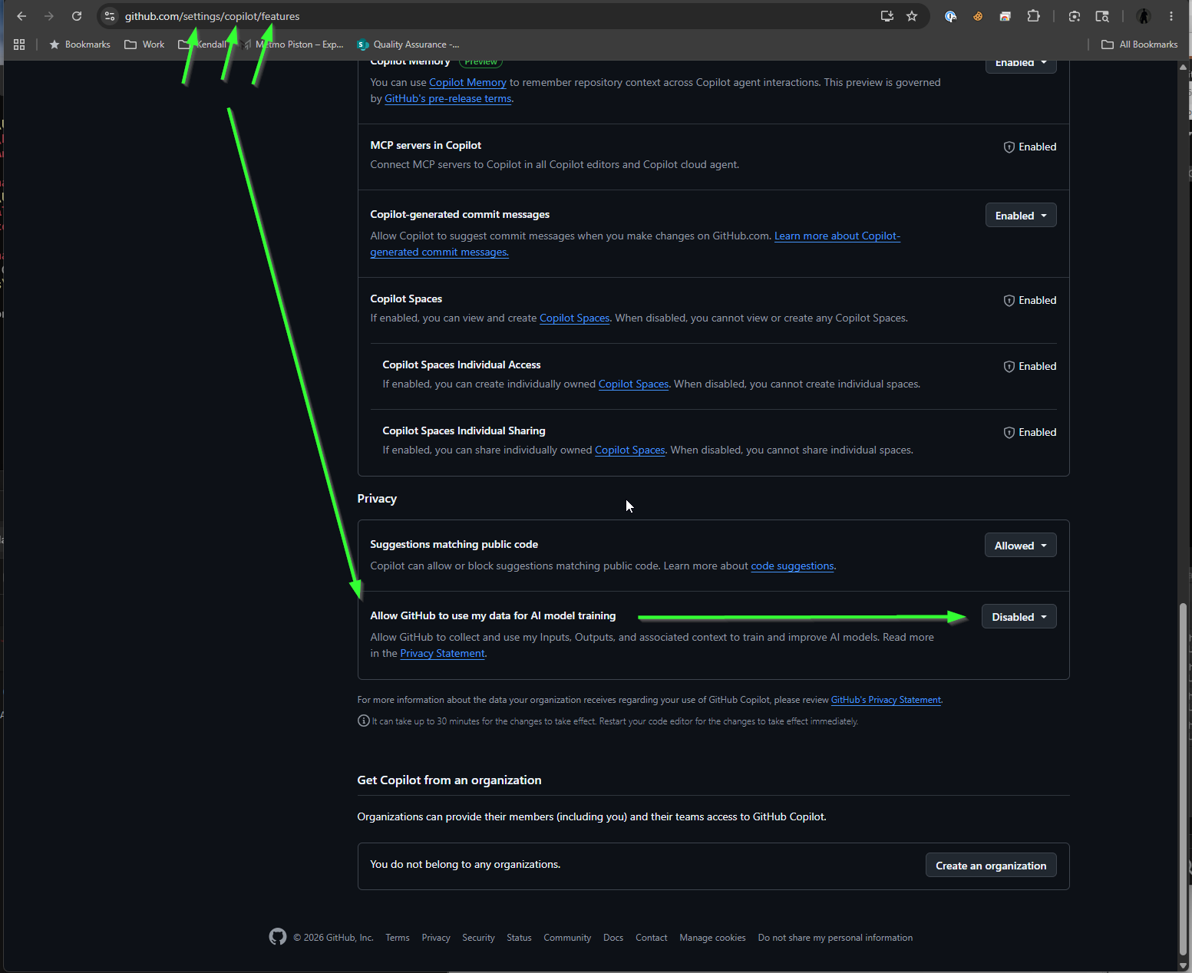This screenshot has width=1192, height=973.
Task: Click Manage cookies in footer
Action: 712,938
